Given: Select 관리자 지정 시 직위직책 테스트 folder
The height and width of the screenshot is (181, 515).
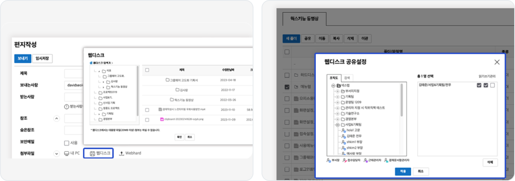Looking at the screenshot, I should tap(363, 108).
